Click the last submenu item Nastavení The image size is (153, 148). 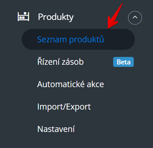[56, 129]
